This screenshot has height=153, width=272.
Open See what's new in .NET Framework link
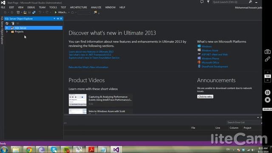tap(90, 55)
